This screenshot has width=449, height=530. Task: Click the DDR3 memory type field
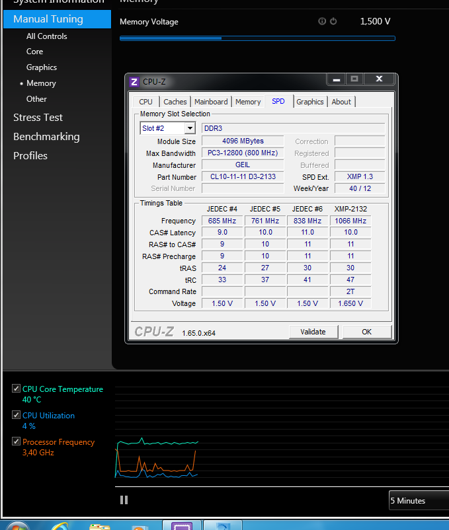[x=293, y=128]
